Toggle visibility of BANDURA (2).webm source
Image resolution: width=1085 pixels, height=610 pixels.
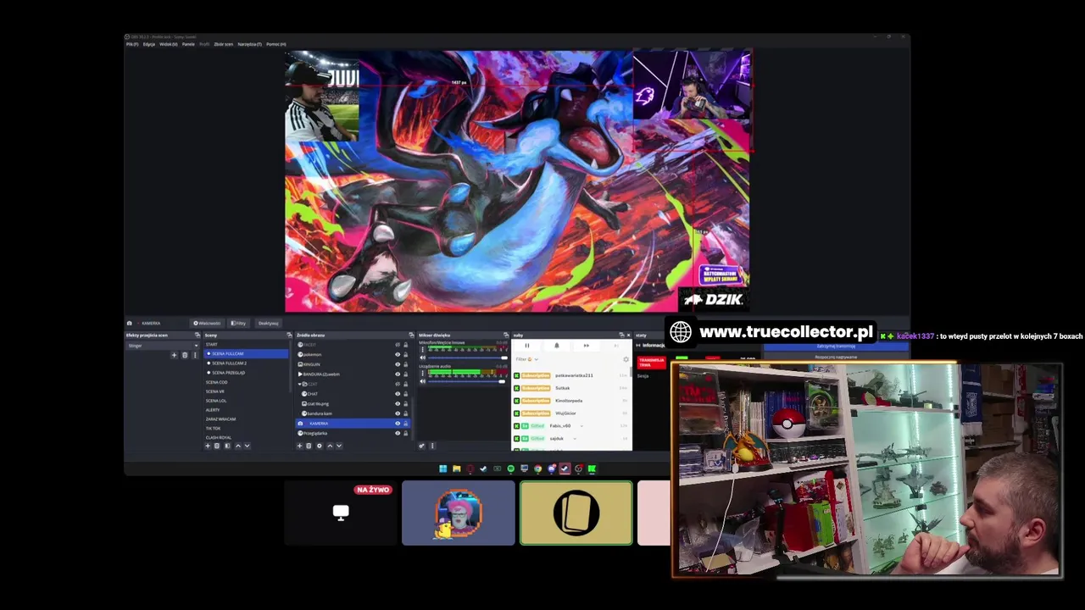point(398,374)
